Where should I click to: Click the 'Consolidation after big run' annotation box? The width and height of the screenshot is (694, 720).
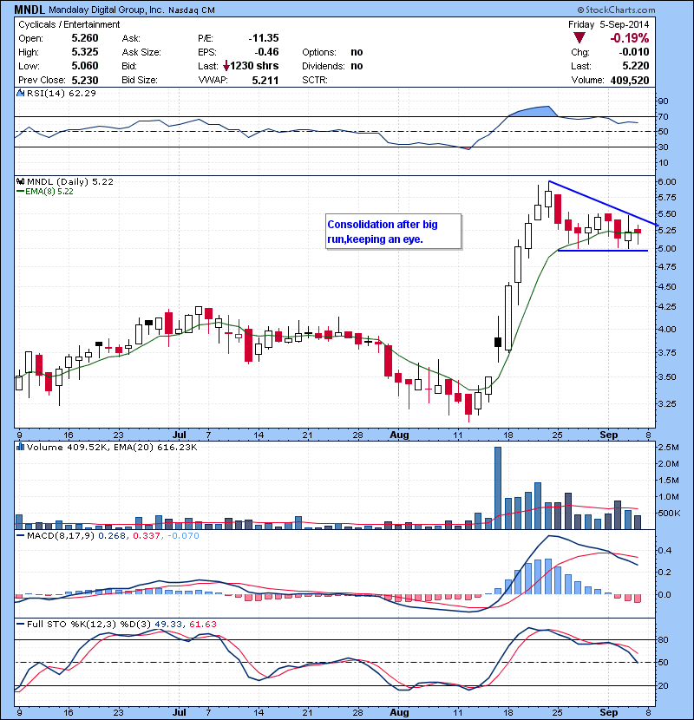[393, 232]
